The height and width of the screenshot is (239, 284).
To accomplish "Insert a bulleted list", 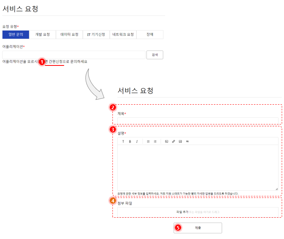I will point(148,141).
